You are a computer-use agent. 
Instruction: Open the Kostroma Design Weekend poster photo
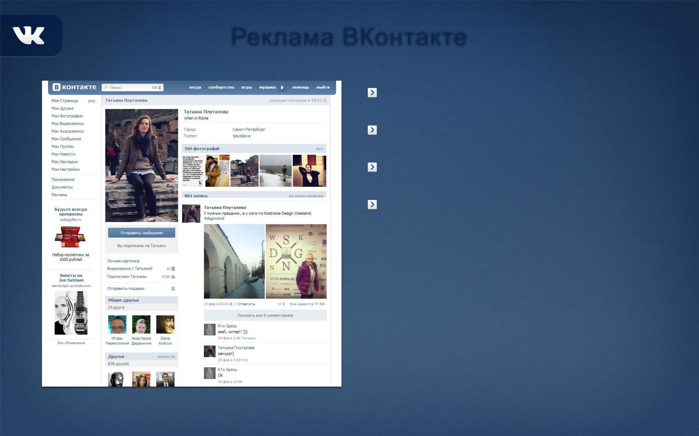click(x=296, y=261)
